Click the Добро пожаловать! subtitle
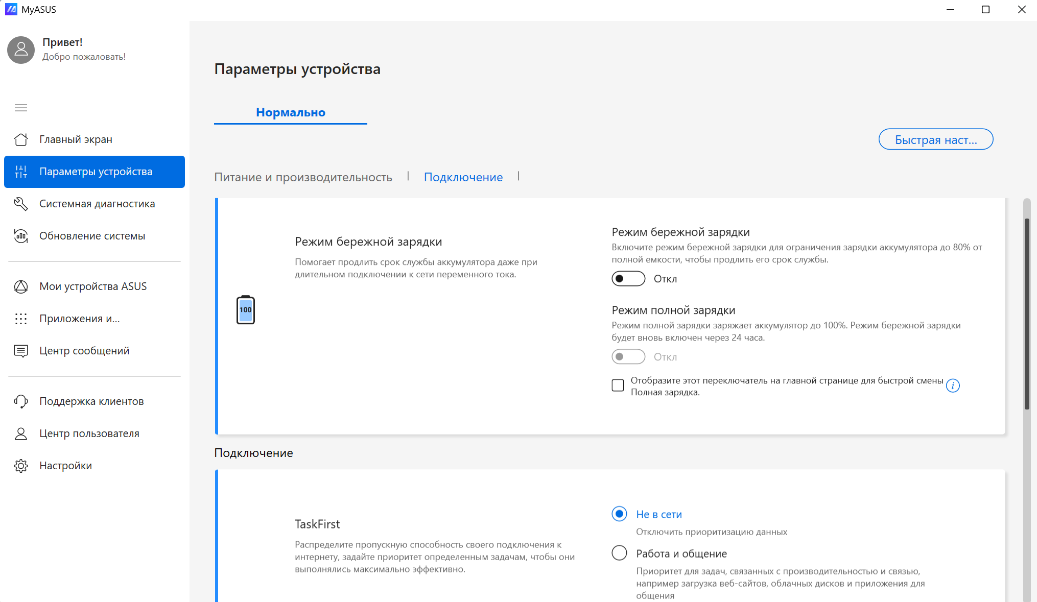 [x=84, y=57]
